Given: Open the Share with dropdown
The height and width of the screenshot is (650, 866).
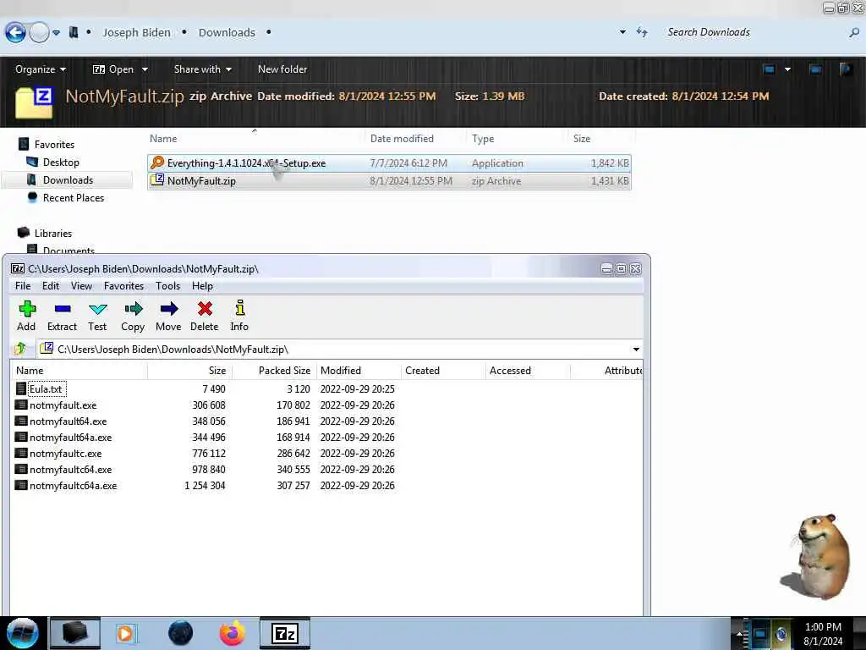Looking at the screenshot, I should (203, 69).
